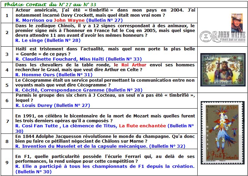Click the answer 'R. Claudinette Fouchard, Miss Haïti'
248x176 pixels.
[x=60, y=59]
